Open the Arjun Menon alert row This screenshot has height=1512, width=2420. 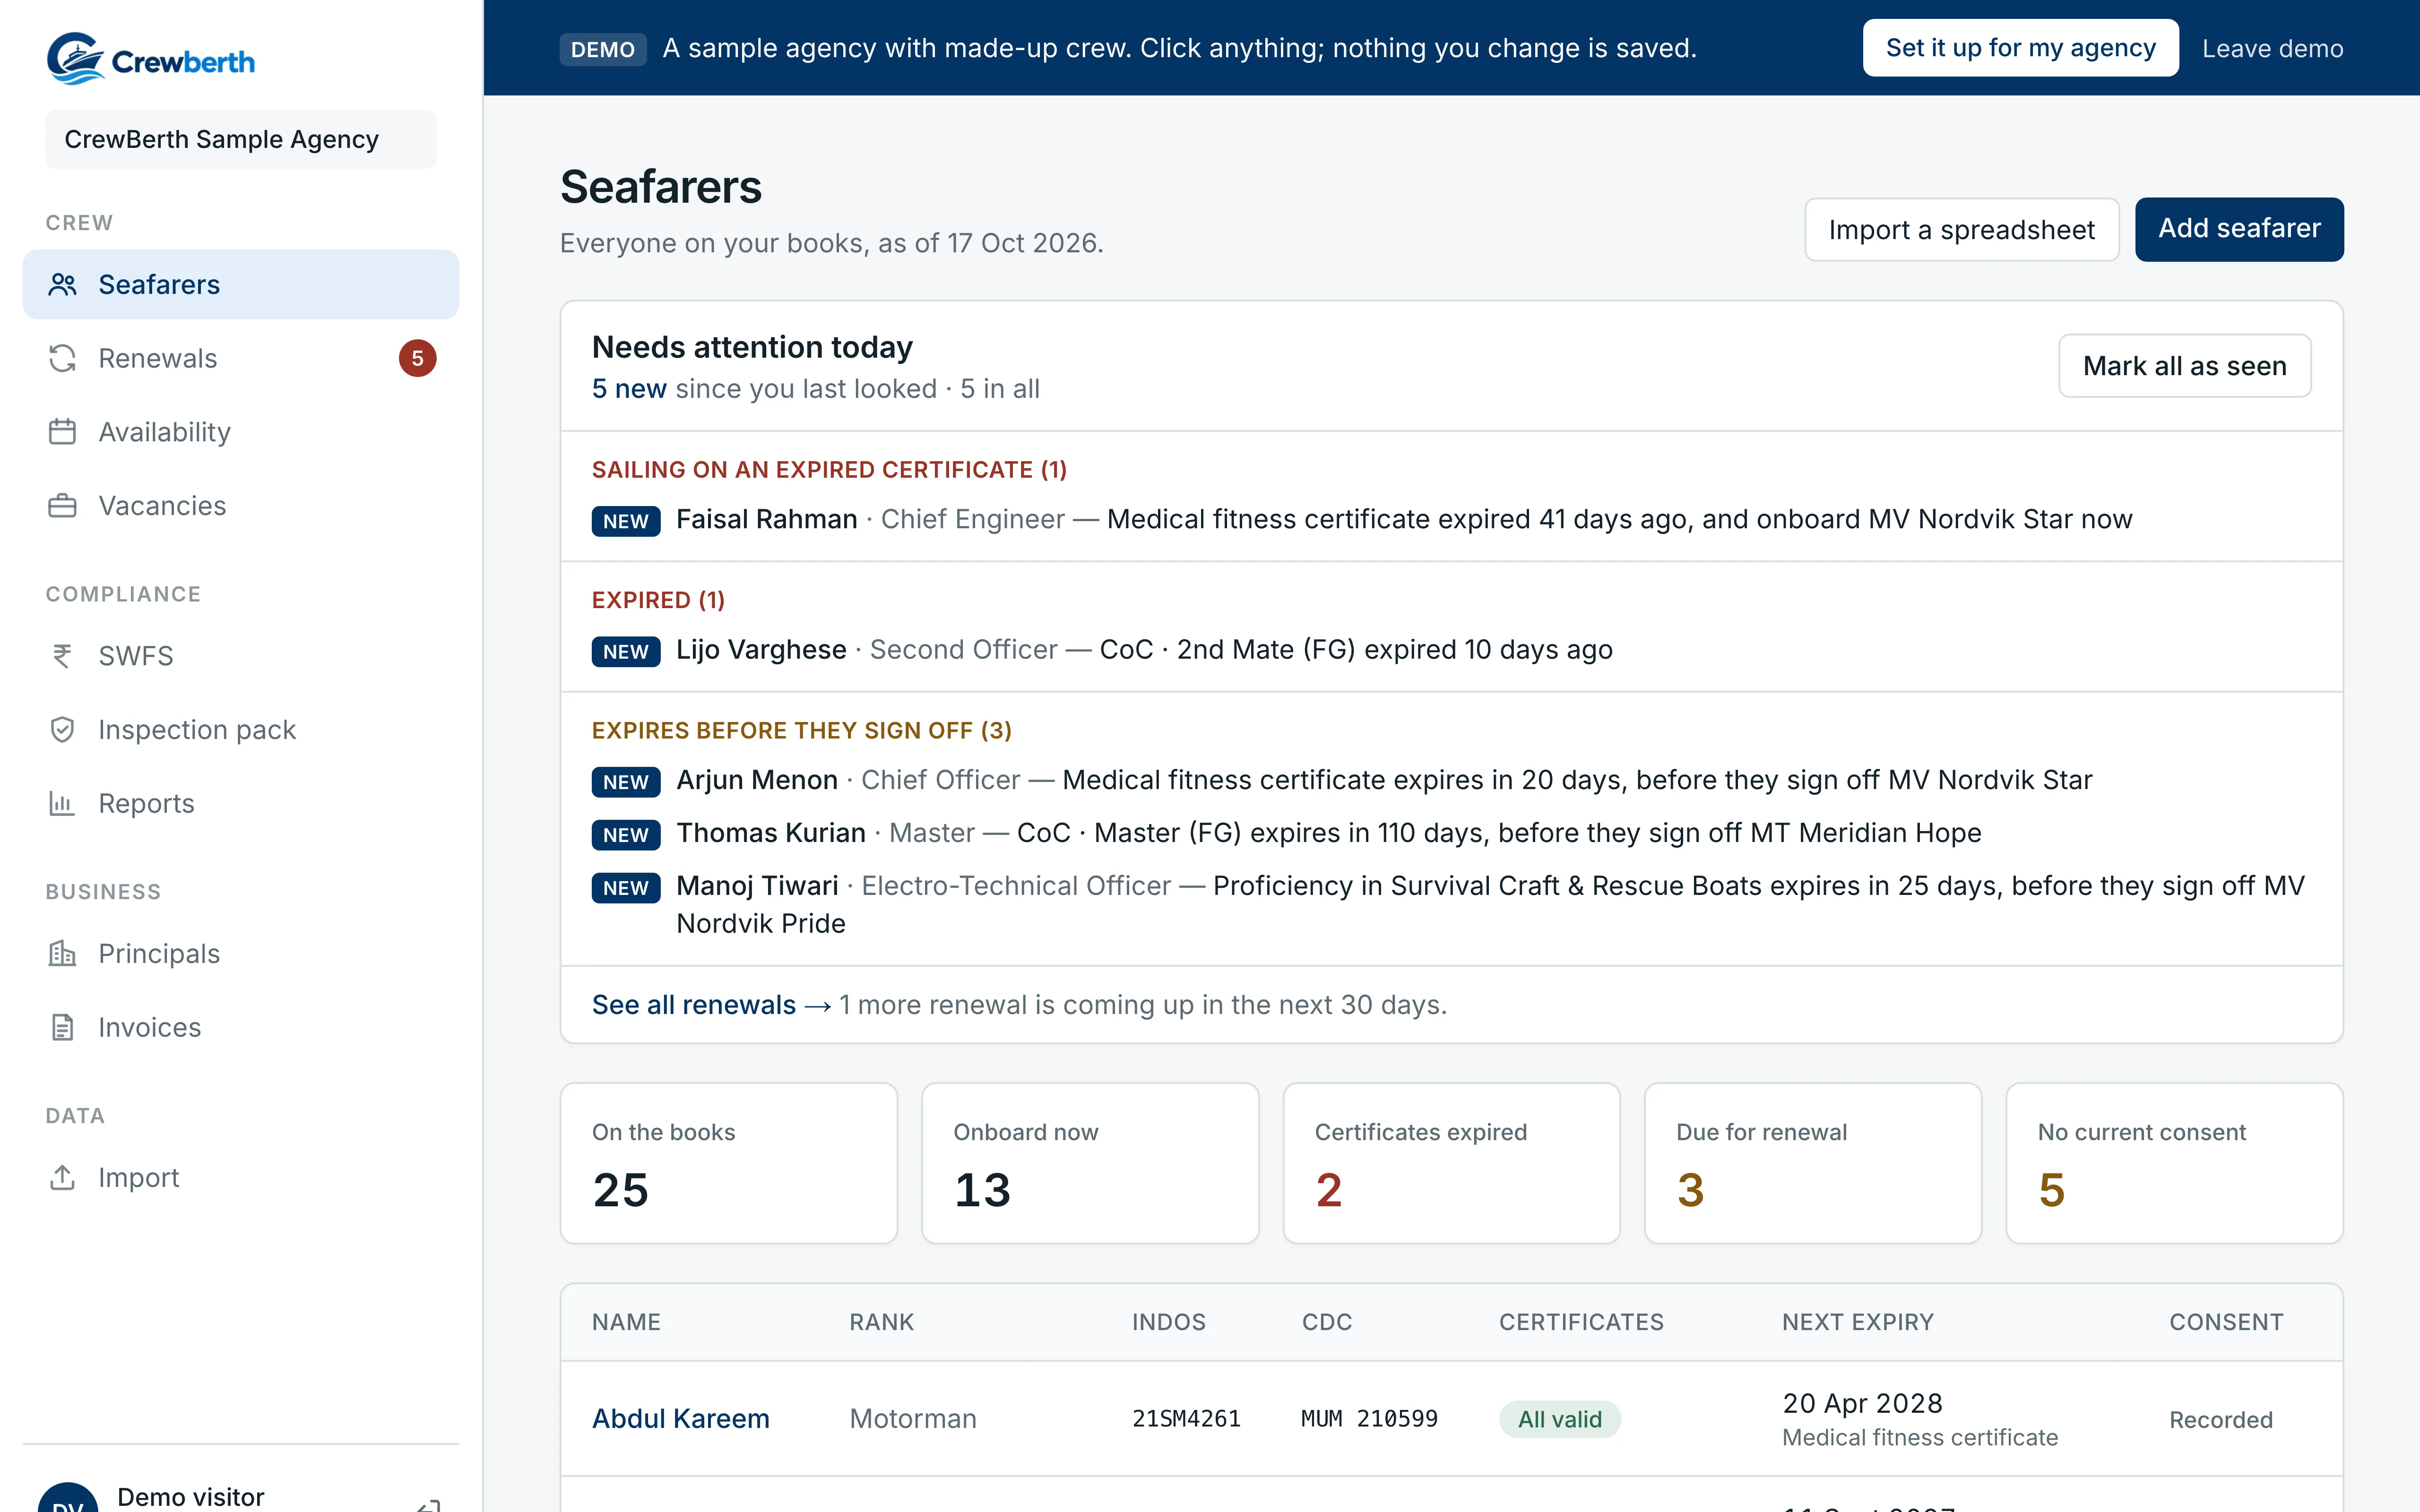(x=1452, y=780)
